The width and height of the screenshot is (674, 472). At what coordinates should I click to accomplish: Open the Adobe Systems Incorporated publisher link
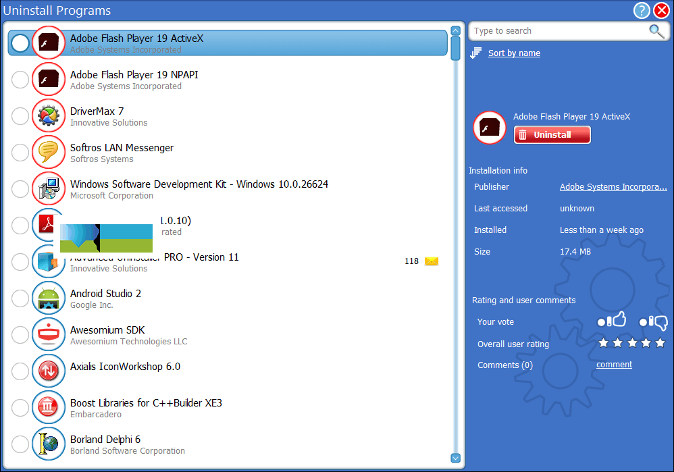(x=613, y=187)
